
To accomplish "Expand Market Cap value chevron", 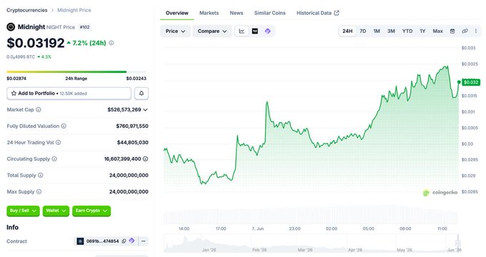I will [x=145, y=110].
